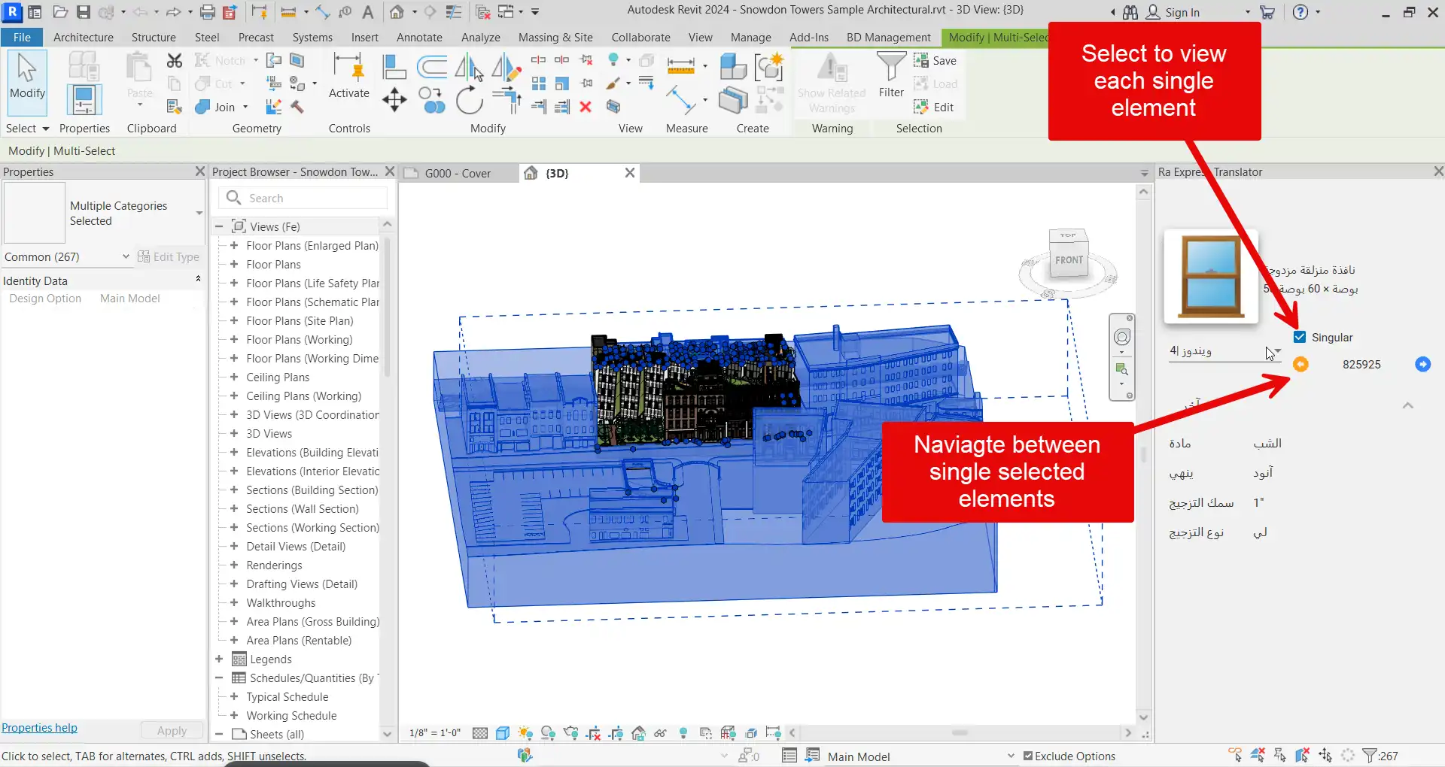Go to previous element with orange arrow
This screenshot has height=767, width=1445.
point(1300,365)
